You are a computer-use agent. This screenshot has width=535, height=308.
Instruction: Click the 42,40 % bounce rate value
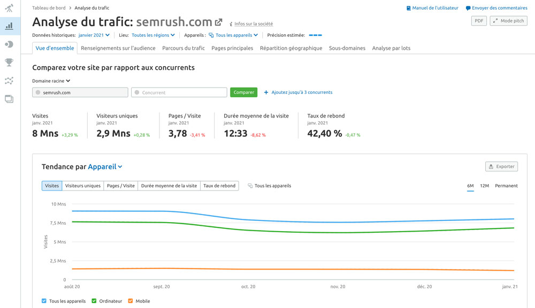pyautogui.click(x=325, y=133)
